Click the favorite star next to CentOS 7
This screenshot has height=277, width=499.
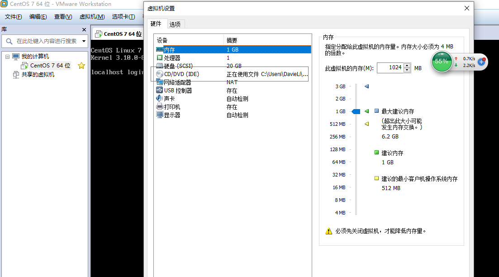pos(81,66)
